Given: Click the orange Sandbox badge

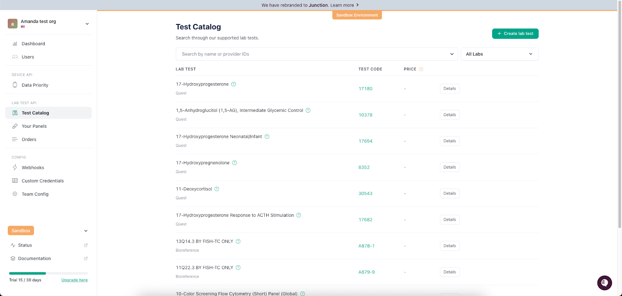Looking at the screenshot, I should point(21,231).
